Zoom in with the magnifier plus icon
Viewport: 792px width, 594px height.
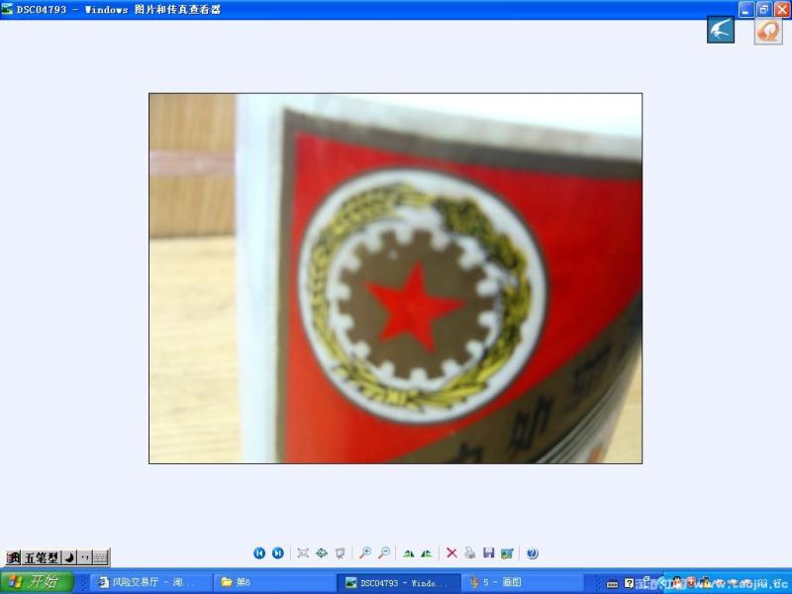[x=365, y=553]
